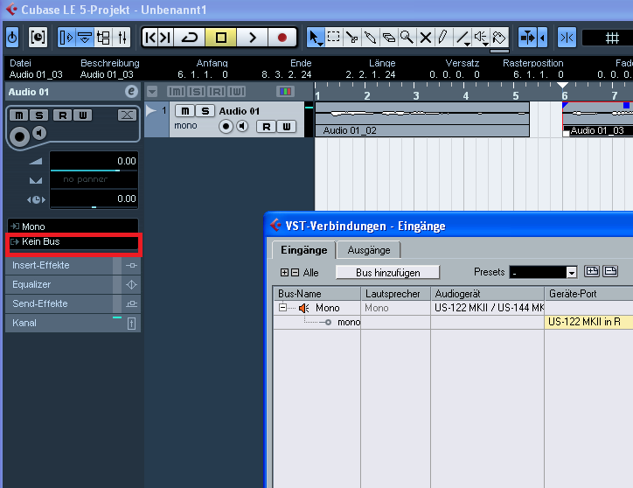This screenshot has height=488, width=633.
Task: Toggle monitor on Audio 01 track row
Action: tap(242, 127)
